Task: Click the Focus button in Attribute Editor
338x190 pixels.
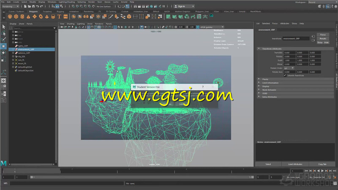Action: pos(323,35)
